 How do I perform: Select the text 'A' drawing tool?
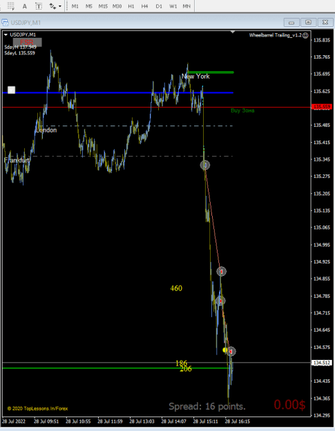pyautogui.click(x=24, y=6)
